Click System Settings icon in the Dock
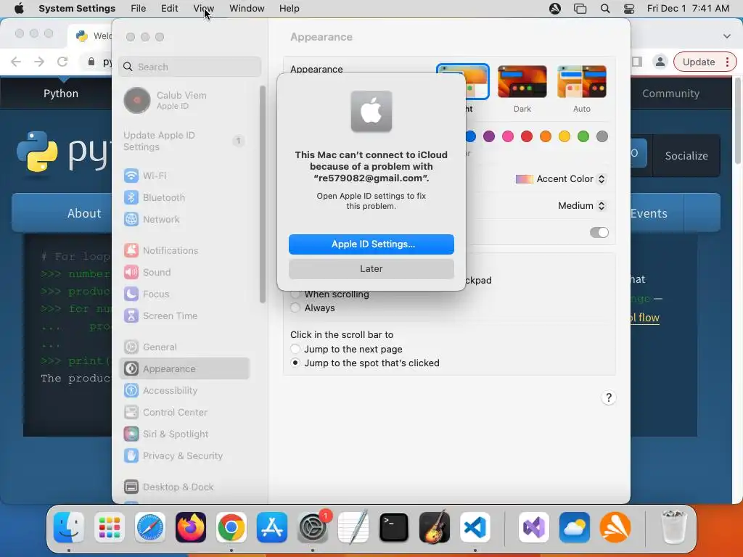 tap(313, 527)
